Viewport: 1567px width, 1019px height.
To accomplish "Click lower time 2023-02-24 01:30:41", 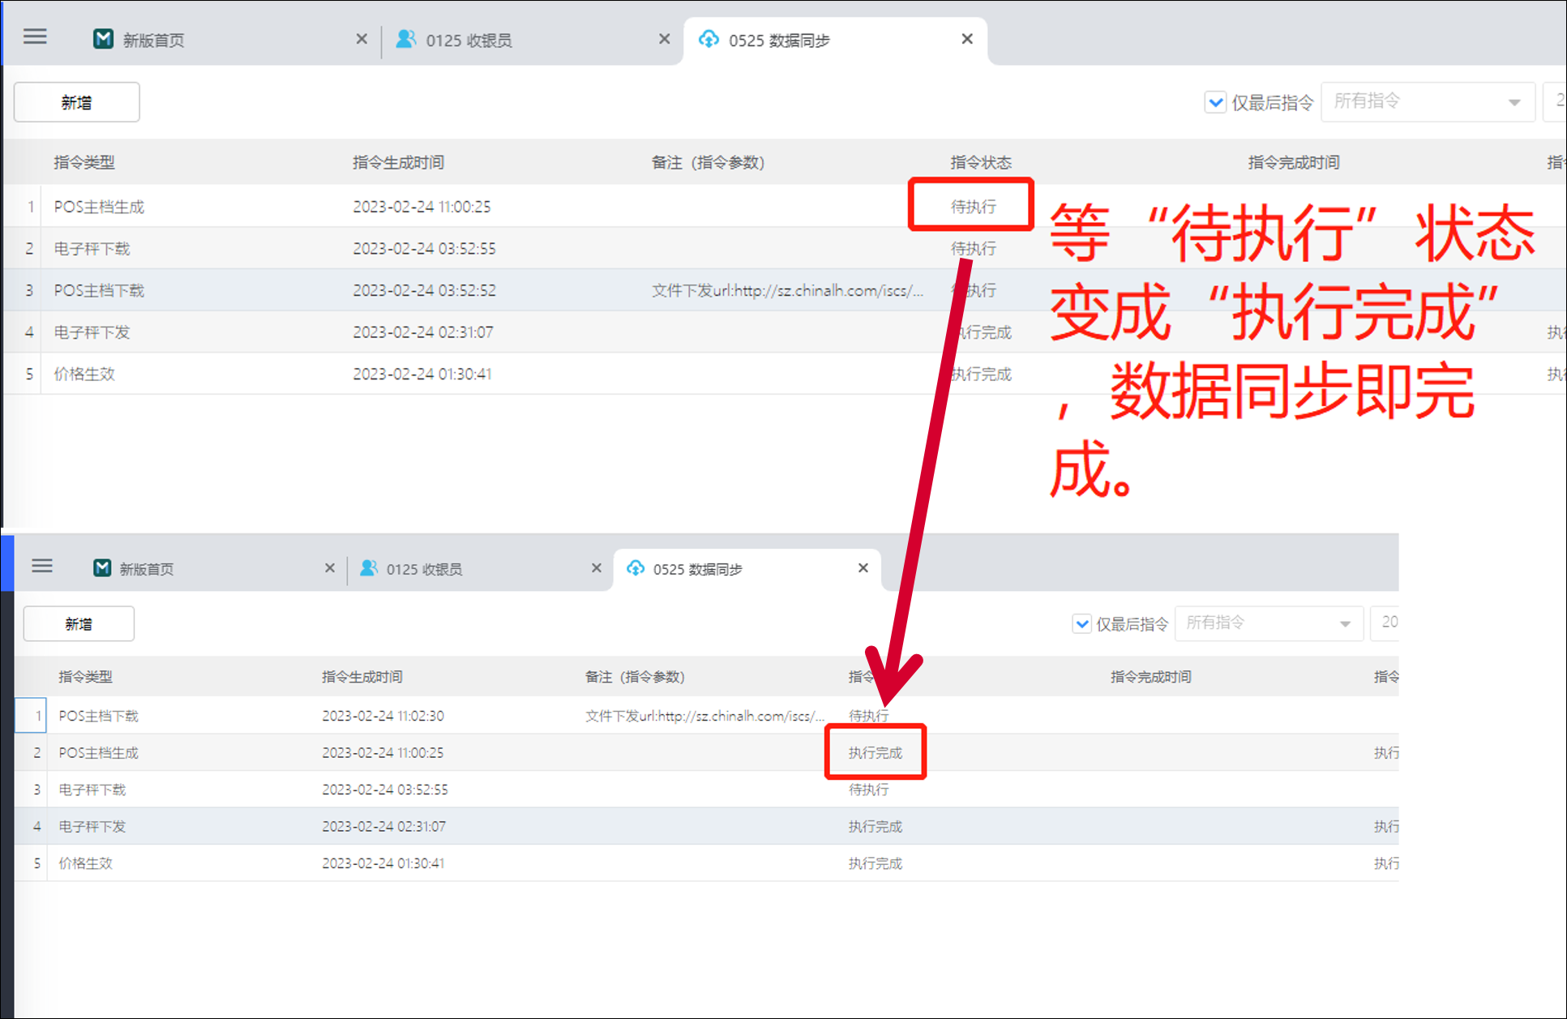I will pyautogui.click(x=383, y=863).
